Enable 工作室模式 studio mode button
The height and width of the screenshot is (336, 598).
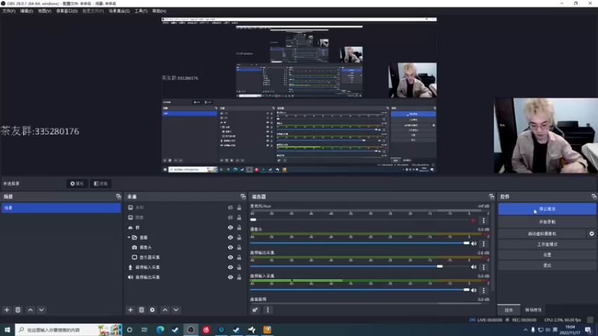[x=547, y=244]
